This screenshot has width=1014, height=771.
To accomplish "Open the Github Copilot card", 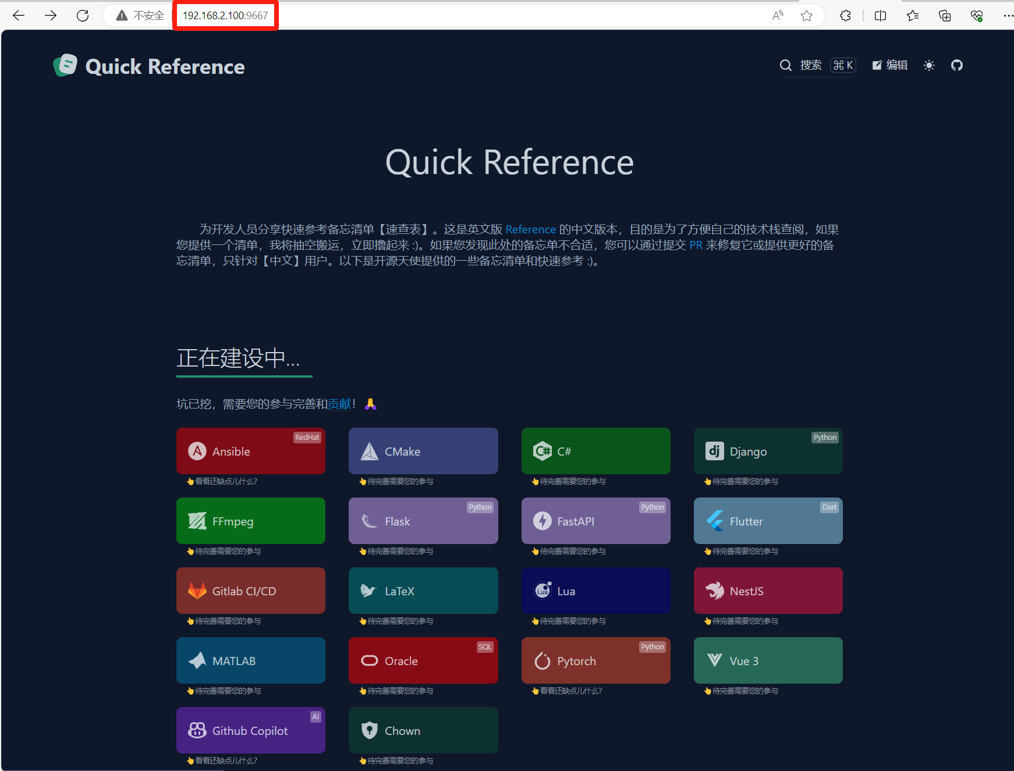I will point(250,730).
